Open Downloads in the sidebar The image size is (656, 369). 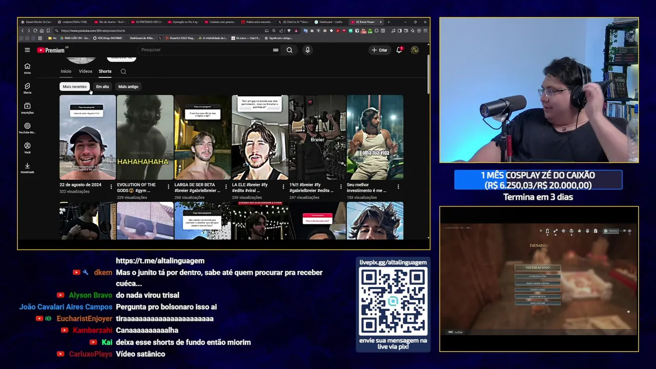coord(27,168)
